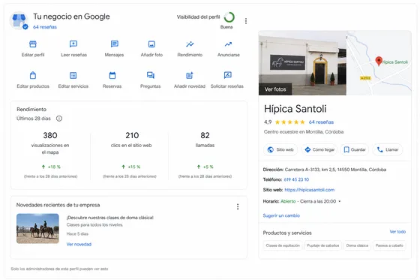Click the five star rating icons

[x=289, y=122]
